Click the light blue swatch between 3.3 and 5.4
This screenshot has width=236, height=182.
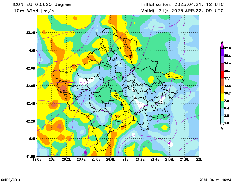click(x=222, y=112)
